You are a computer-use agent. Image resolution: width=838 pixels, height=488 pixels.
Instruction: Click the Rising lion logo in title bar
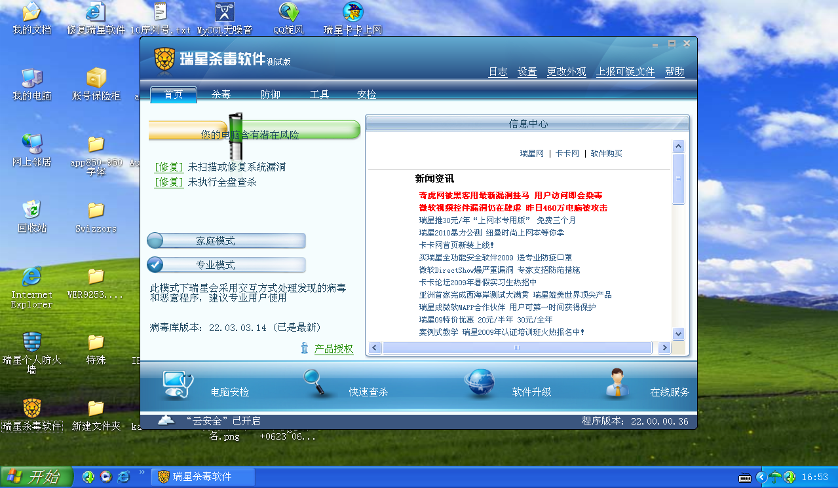click(x=164, y=60)
